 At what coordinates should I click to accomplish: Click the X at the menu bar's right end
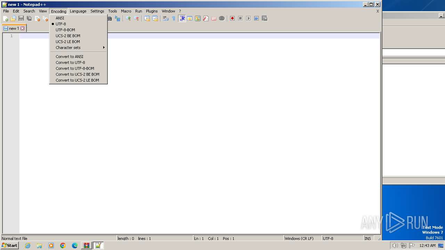[x=378, y=11]
